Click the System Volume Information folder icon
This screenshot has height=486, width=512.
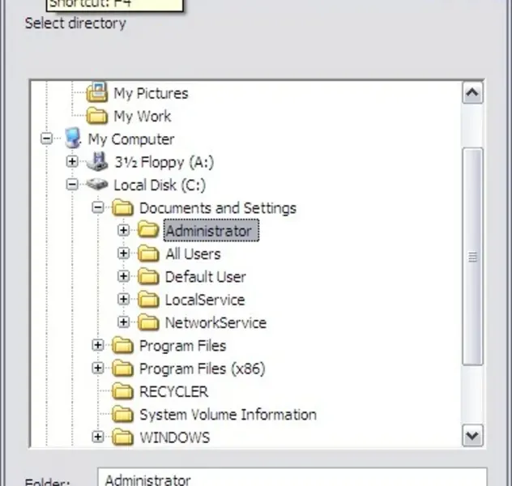(123, 415)
